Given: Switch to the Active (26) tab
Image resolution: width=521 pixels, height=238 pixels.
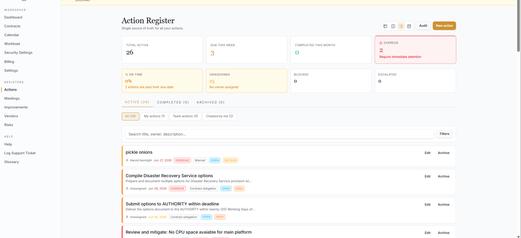Looking at the screenshot, I should pos(137,102).
